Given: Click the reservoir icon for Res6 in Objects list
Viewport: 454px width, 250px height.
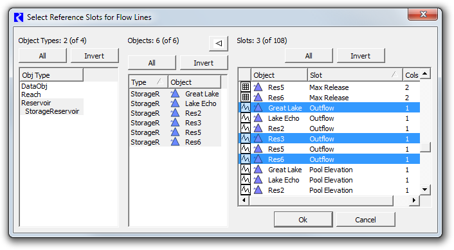Looking at the screenshot, I should [175, 142].
